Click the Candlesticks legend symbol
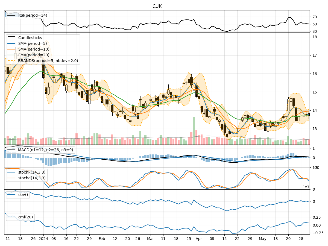Viewport: 328px width, 246px height. pyautogui.click(x=11, y=37)
